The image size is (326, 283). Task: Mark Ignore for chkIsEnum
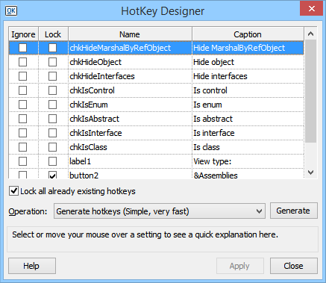[22, 105]
